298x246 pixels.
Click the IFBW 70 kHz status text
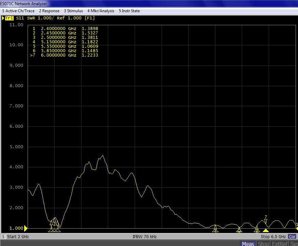click(145, 237)
